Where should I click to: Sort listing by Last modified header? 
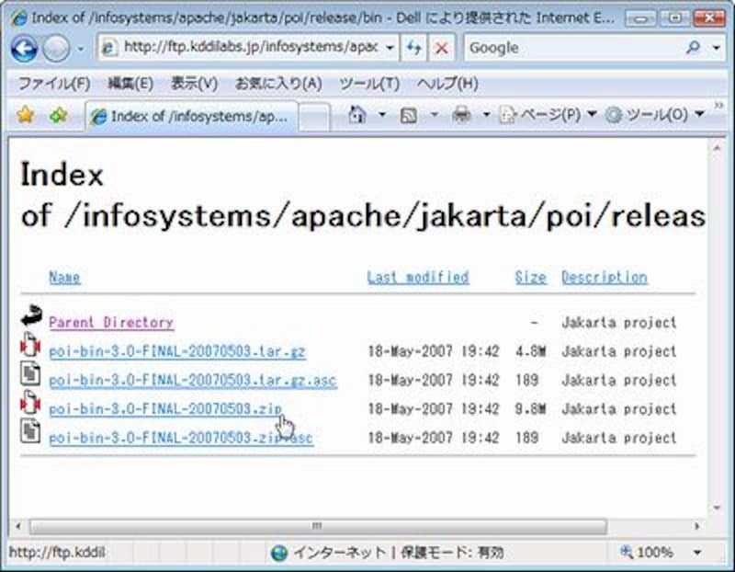pos(417,277)
